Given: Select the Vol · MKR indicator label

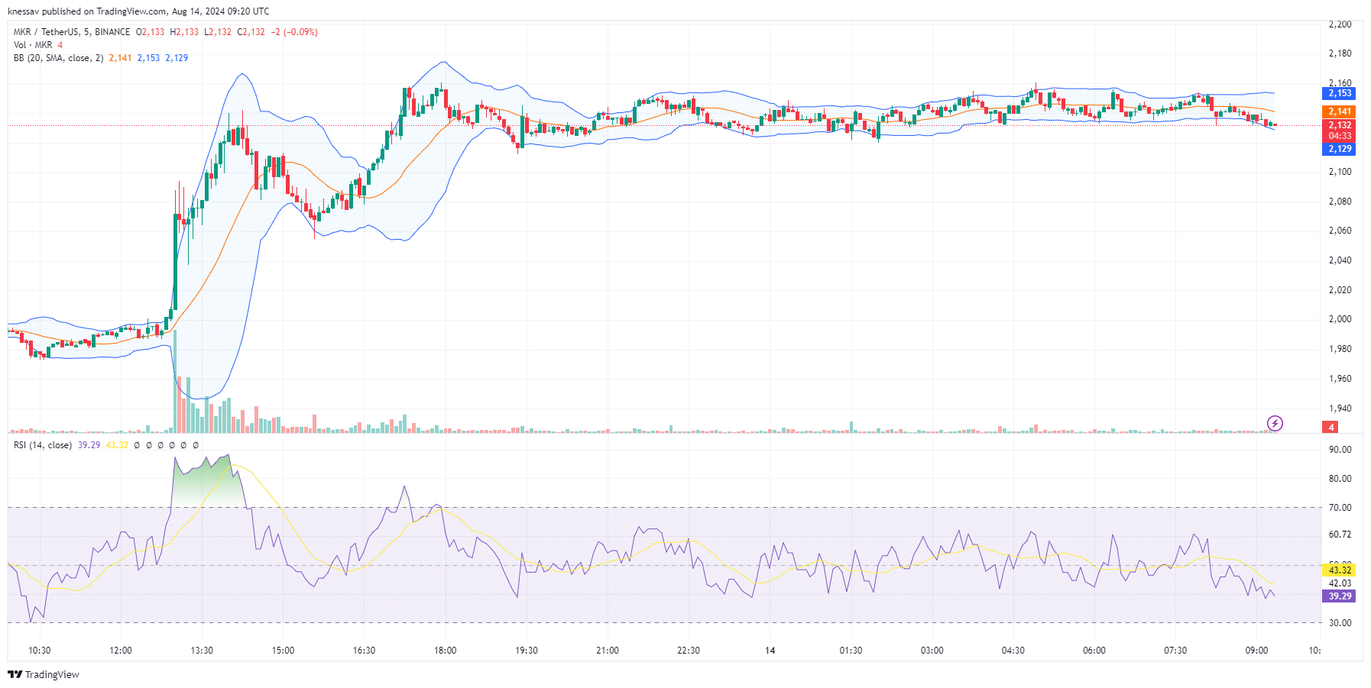Looking at the screenshot, I should tap(33, 45).
